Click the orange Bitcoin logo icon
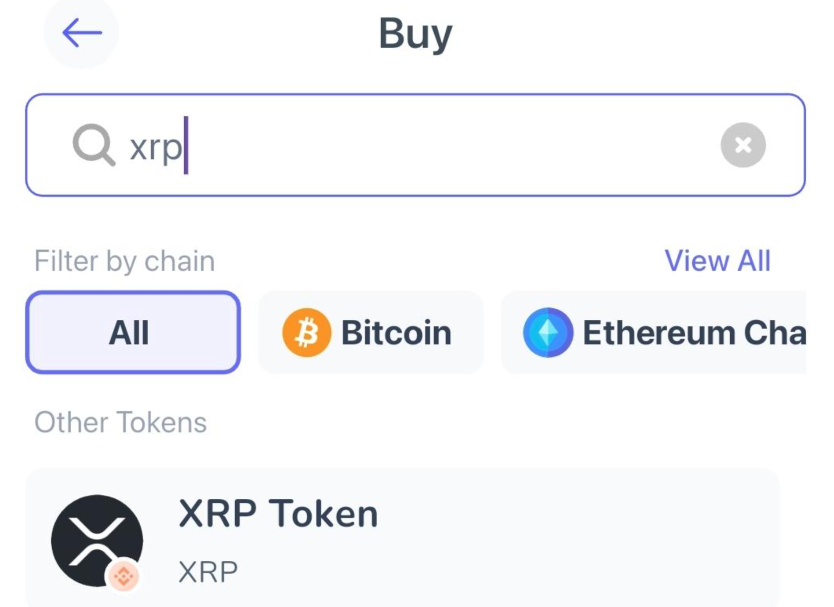 pyautogui.click(x=306, y=332)
